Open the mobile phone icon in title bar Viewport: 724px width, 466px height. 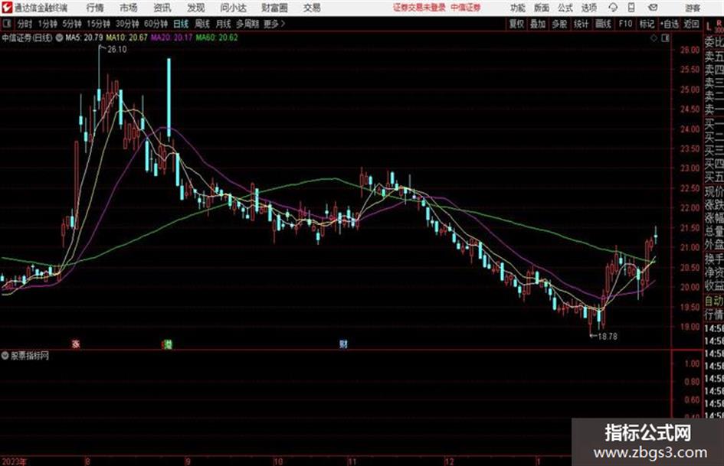[631, 8]
